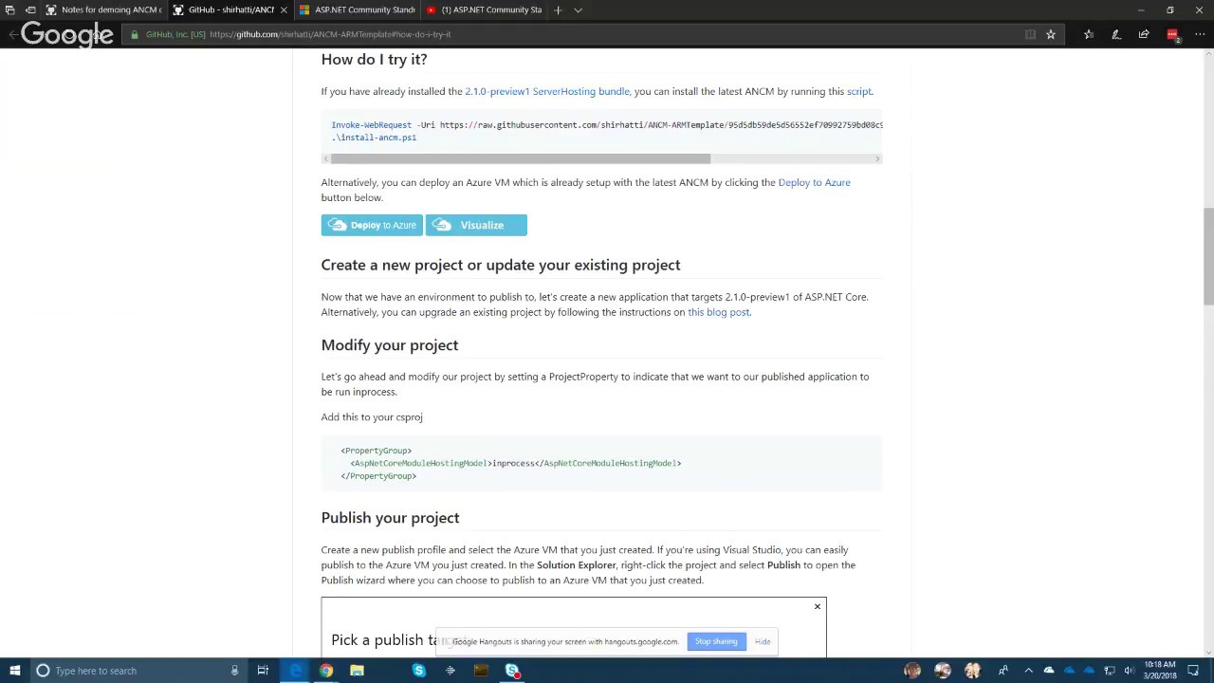Open a new browser tab
This screenshot has height=683, width=1214.
click(558, 9)
